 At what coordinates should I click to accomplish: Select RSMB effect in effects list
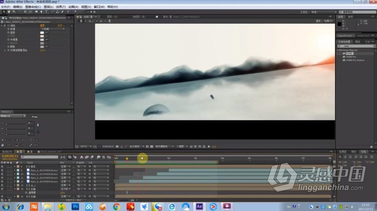click(x=350, y=53)
